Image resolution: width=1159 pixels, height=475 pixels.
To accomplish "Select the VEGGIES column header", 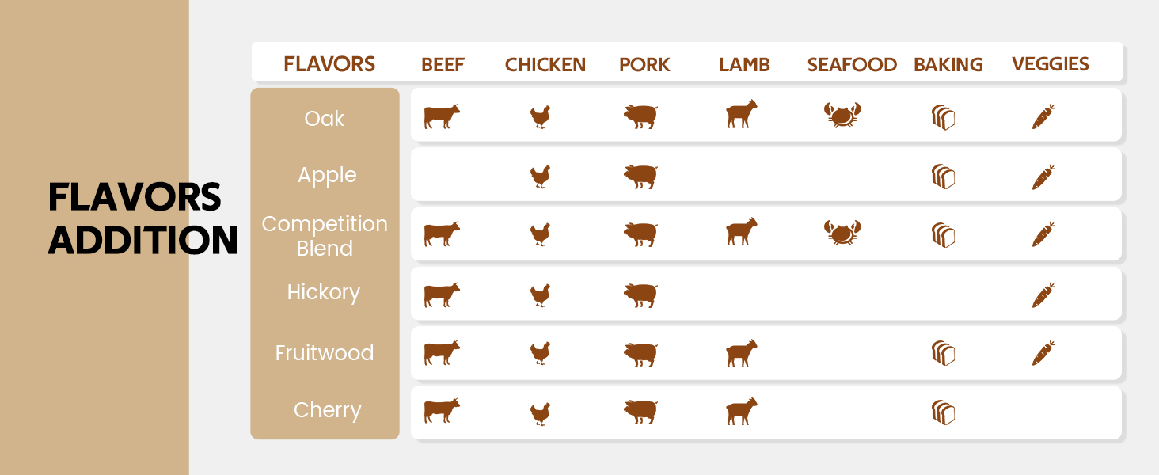I will coord(1051,64).
